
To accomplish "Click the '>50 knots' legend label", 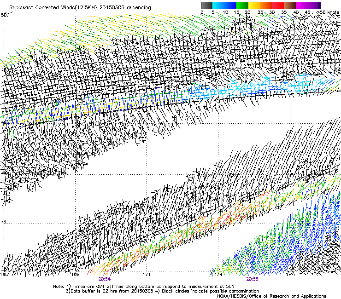I will coord(328,12).
